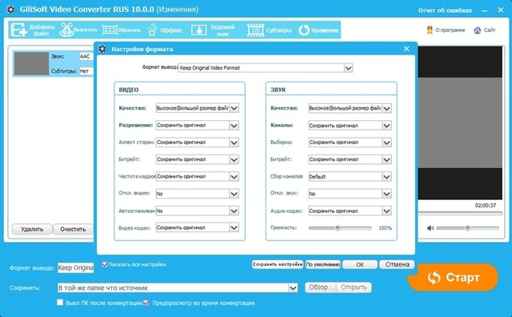Click the Открыть button
512x317 pixels.
click(354, 287)
